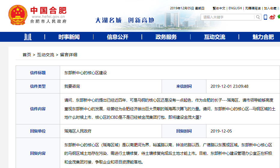Click the 回复时间 label cell
280x168 pixels.
click(x=184, y=131)
